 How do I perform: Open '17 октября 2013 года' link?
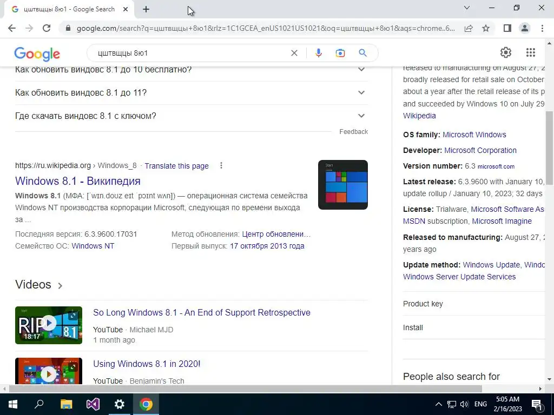point(267,246)
